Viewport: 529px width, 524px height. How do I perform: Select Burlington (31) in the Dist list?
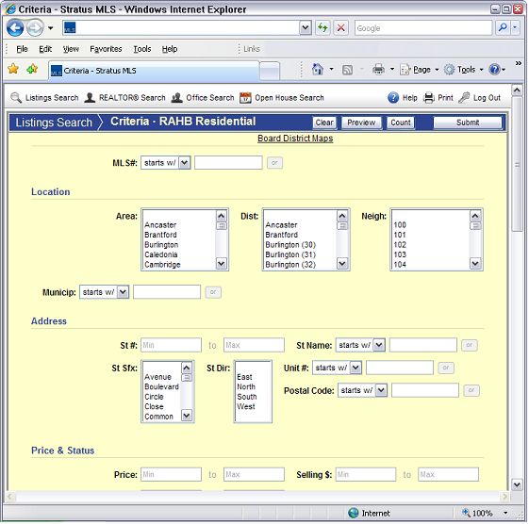[x=290, y=254]
